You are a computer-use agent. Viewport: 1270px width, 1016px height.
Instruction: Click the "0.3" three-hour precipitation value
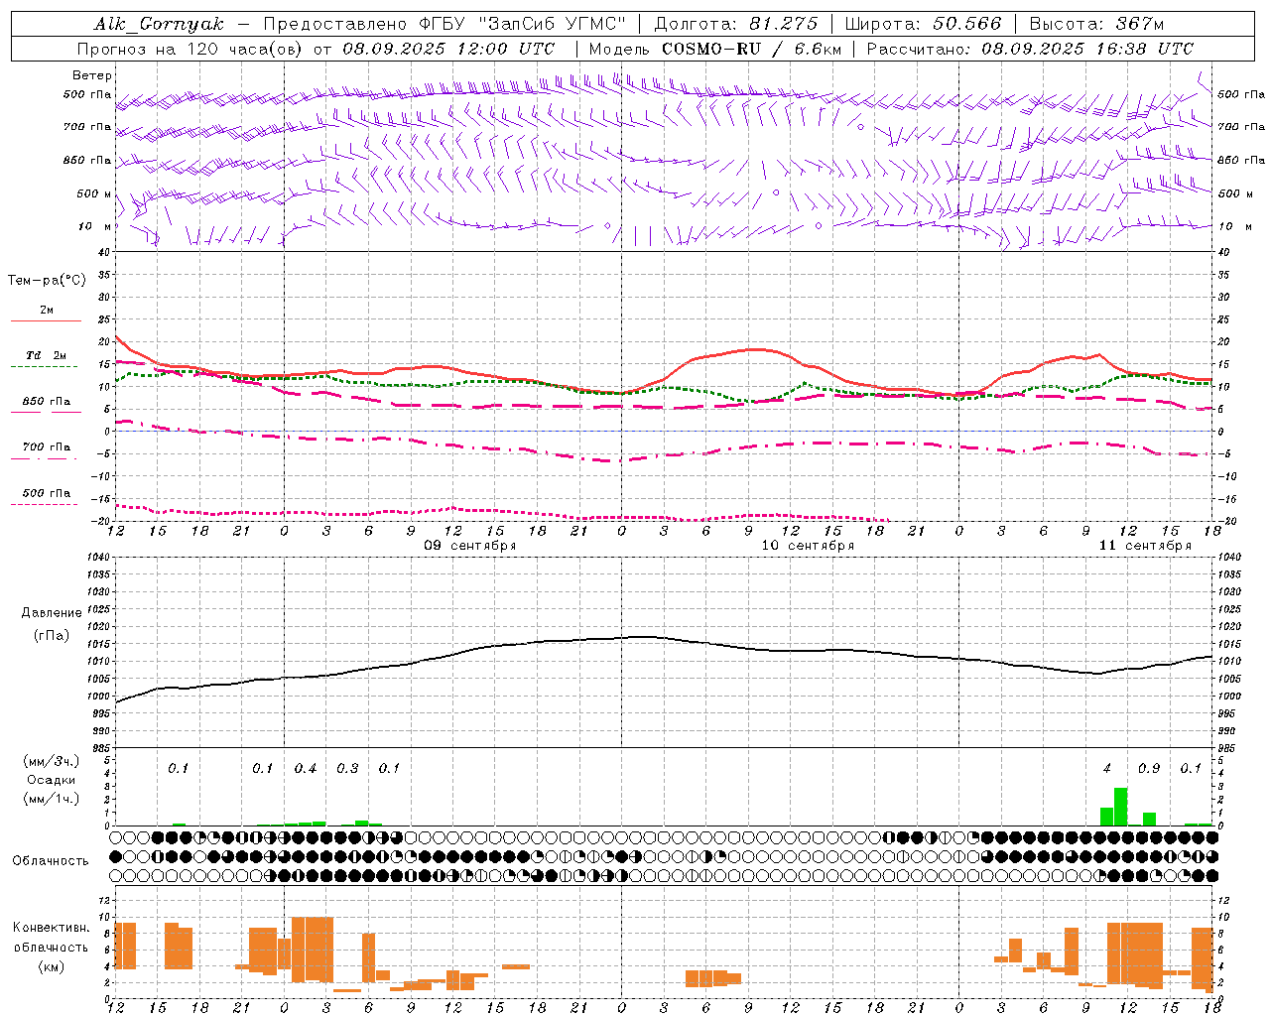[x=347, y=769]
